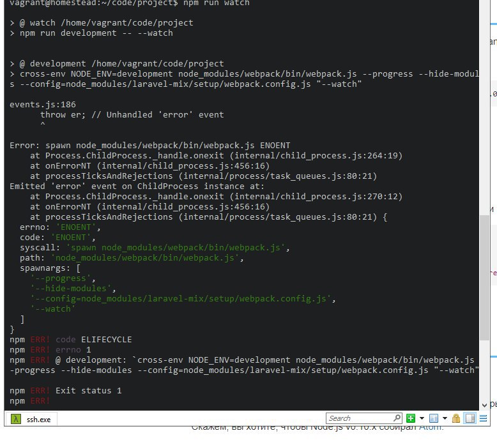Viewport: 497px width, 440px height.
Task: Click the '--progress' argument text
Action: (x=63, y=278)
